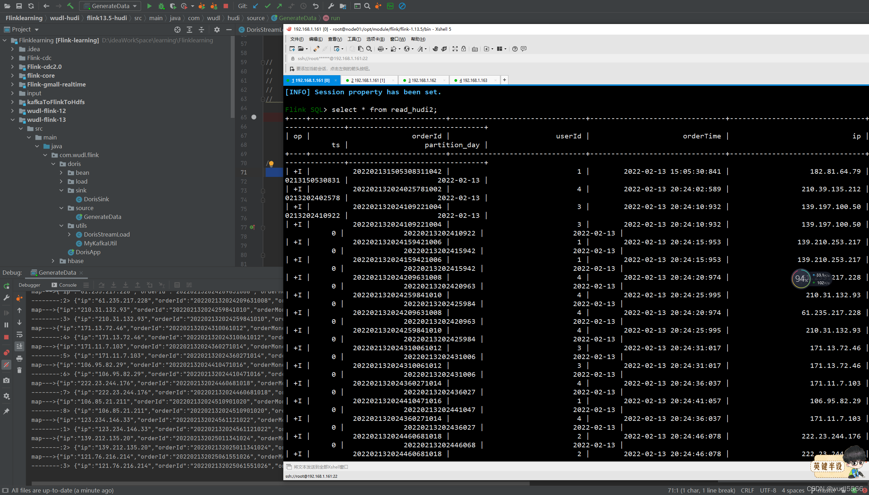Click View Breakpoints double red circle icon
This screenshot has height=495, width=869.
tap(6, 352)
